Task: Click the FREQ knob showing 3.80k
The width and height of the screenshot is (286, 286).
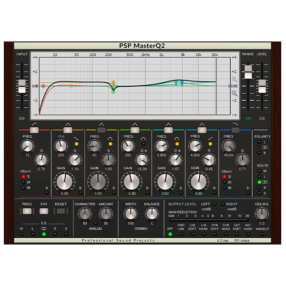Action: pos(162,146)
